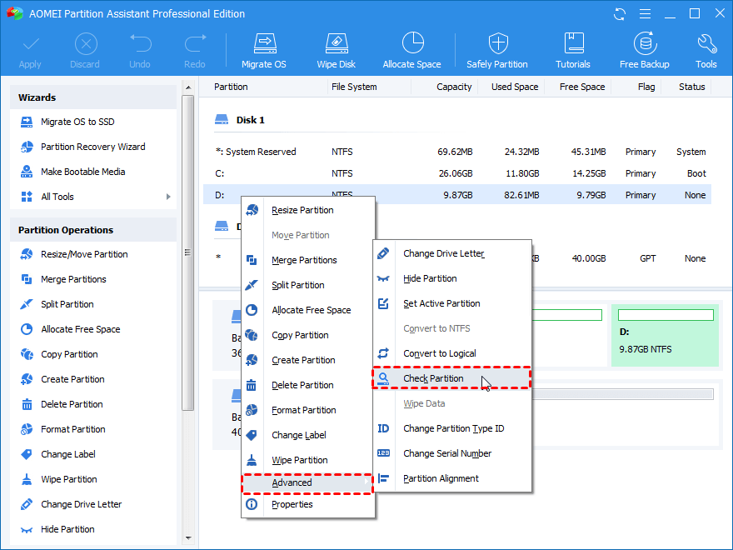
Task: Select Change Drive Letter in submenu
Action: [x=443, y=253]
